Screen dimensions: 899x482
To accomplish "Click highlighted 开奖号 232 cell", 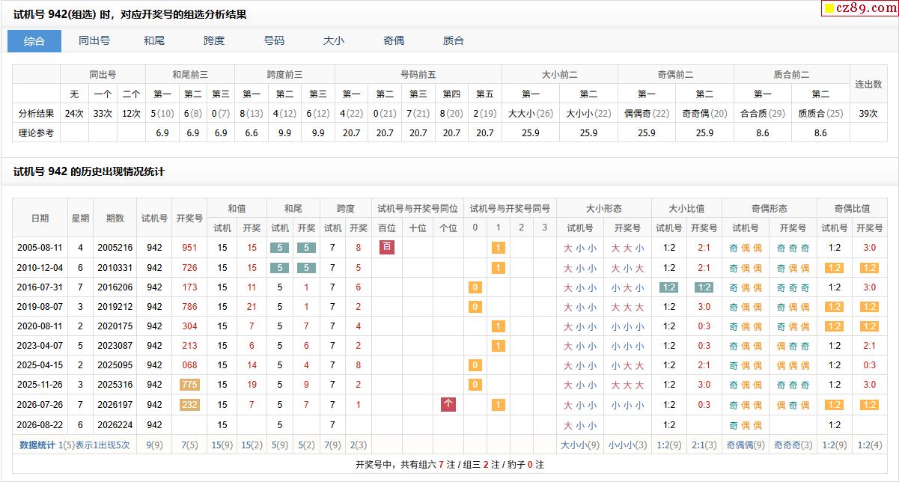I will (x=189, y=404).
